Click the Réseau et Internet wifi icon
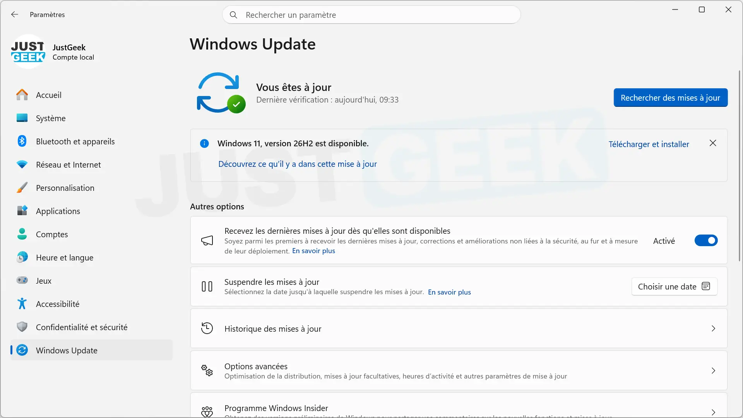This screenshot has height=418, width=743. [22, 164]
